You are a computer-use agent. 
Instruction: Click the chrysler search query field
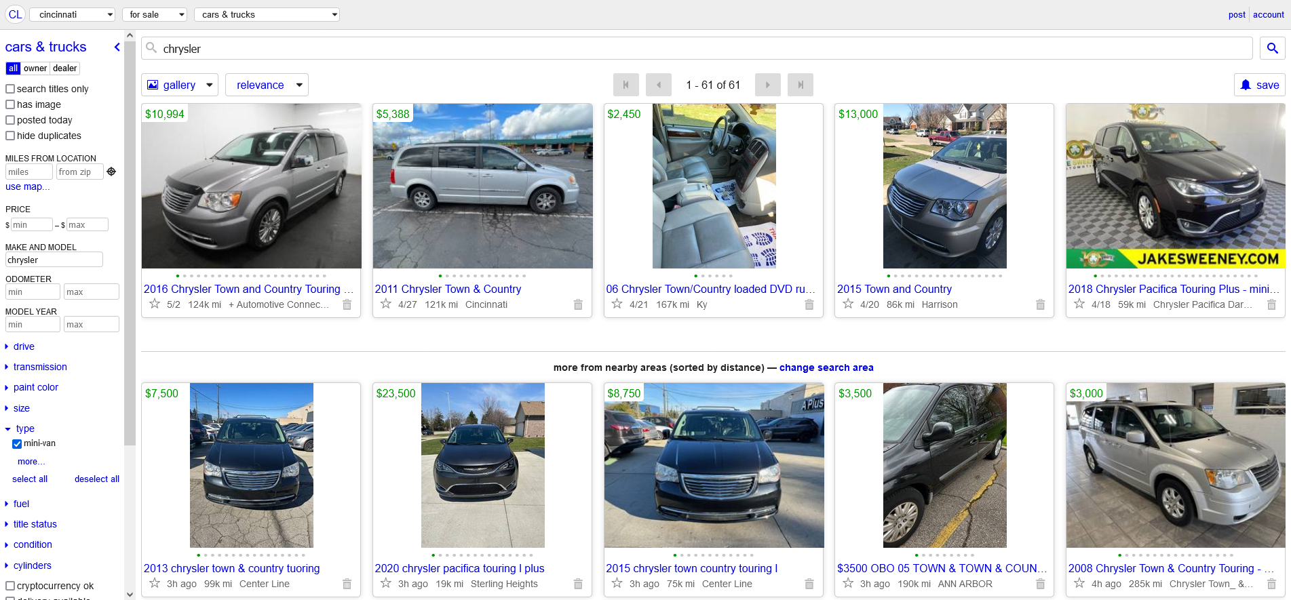697,48
